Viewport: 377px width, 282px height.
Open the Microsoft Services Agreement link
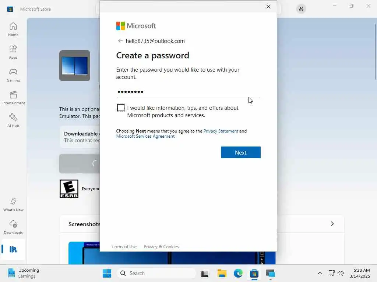(x=145, y=136)
